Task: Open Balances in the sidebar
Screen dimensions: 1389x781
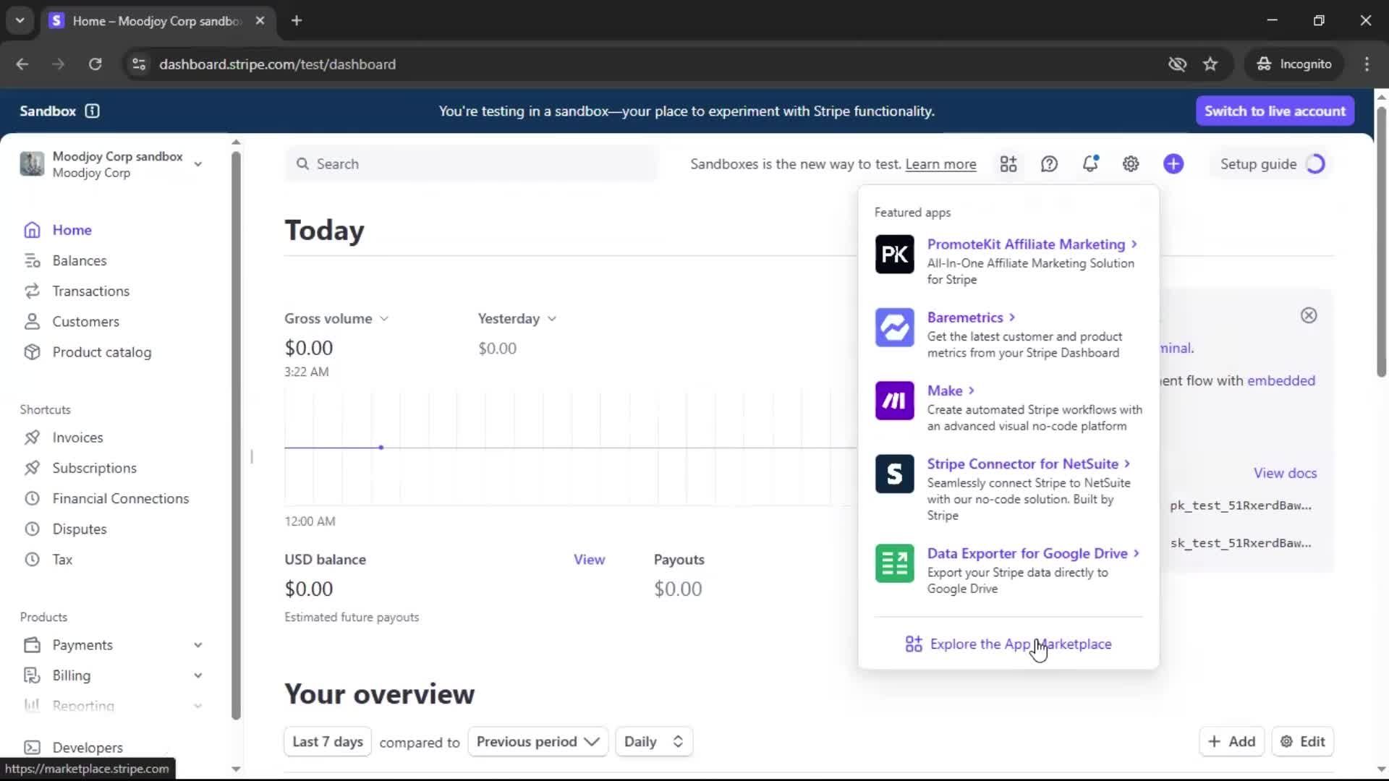Action: pyautogui.click(x=79, y=260)
